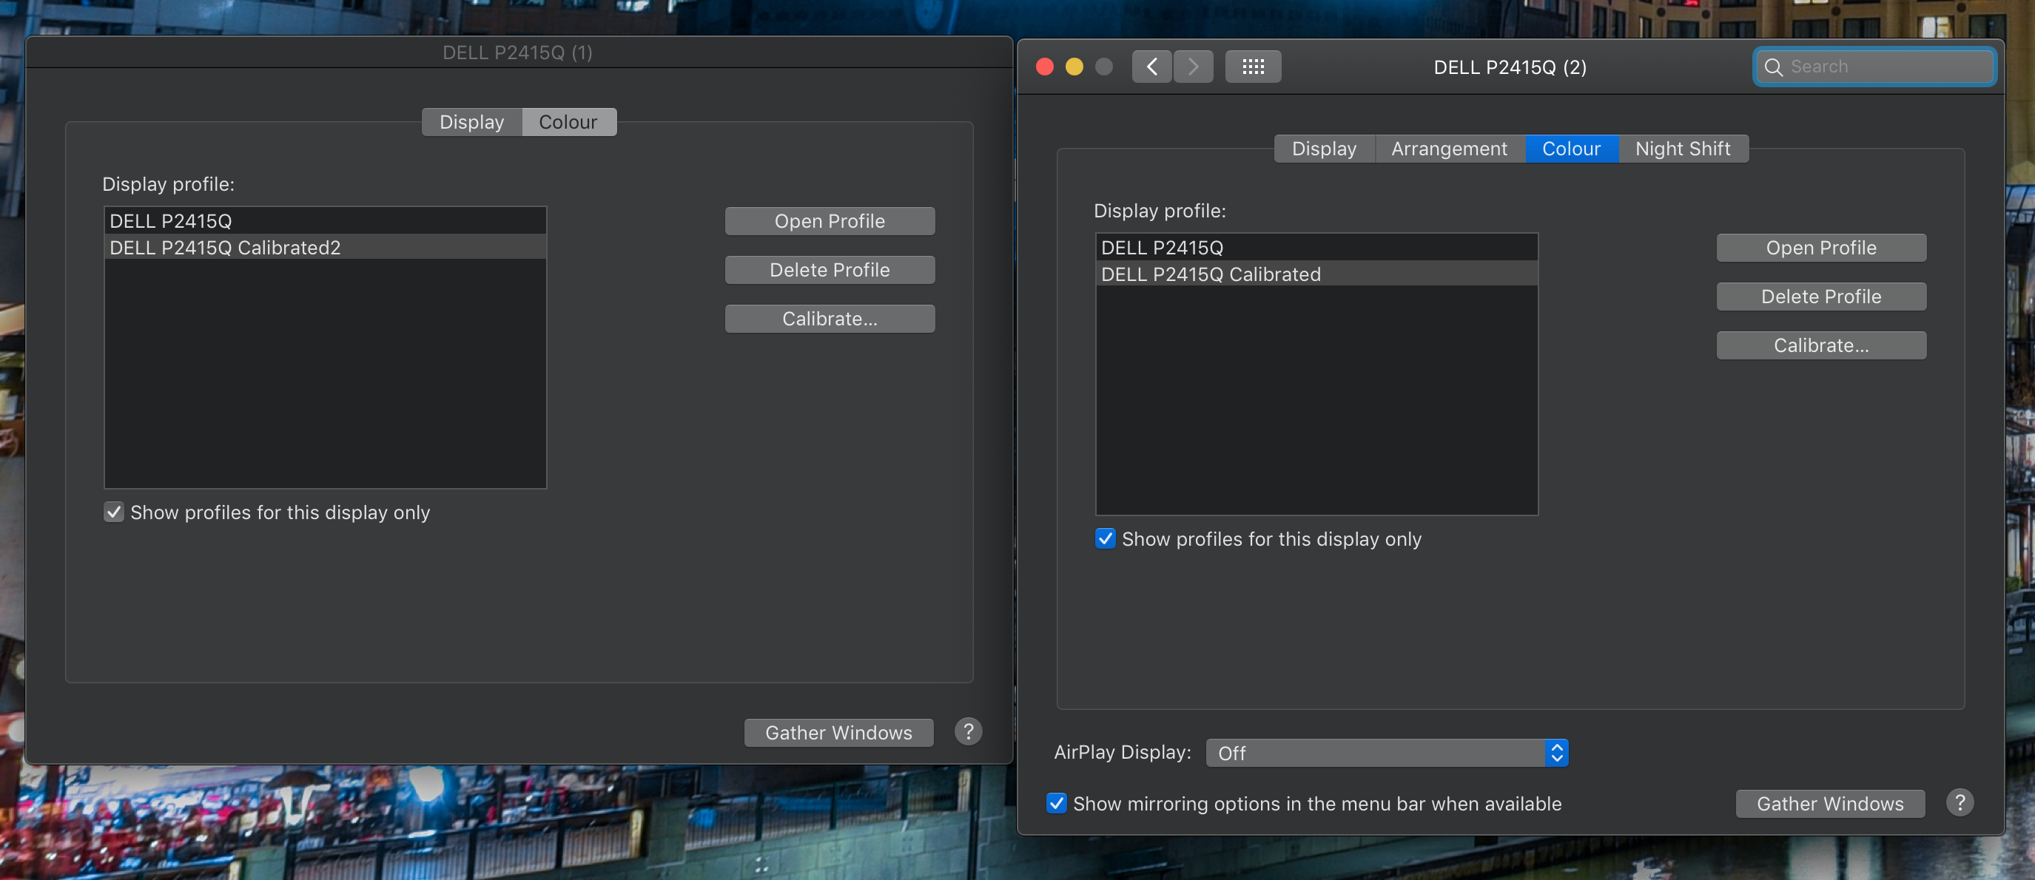2035x880 pixels.
Task: Select the Colour tab in DELL P2415Q (1) window
Action: point(568,121)
